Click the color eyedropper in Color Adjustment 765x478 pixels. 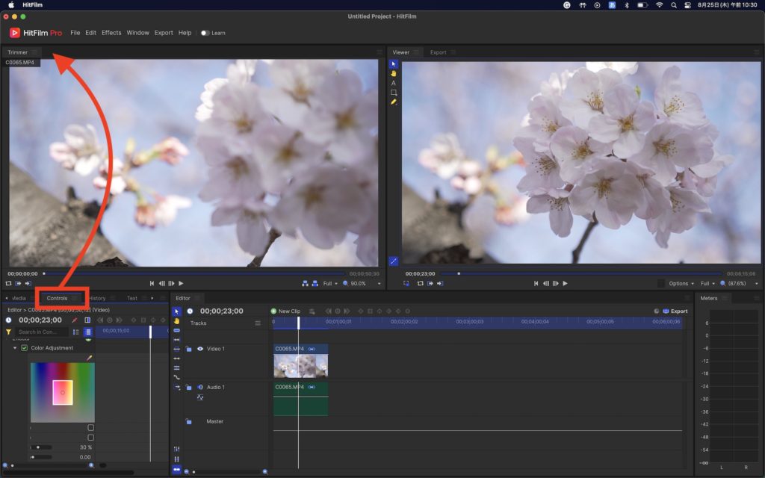tap(89, 358)
